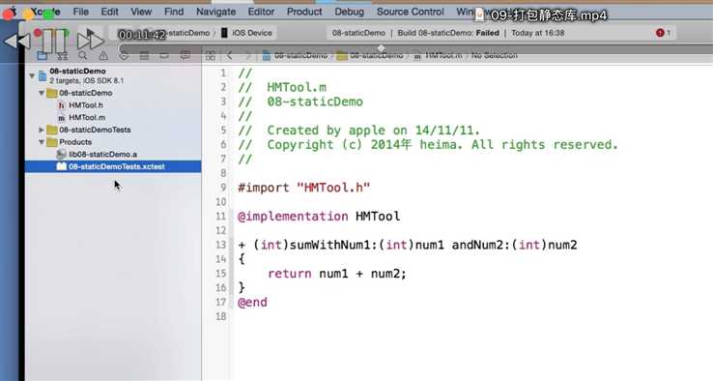Open the Editor menu
713x381 pixels.
click(x=261, y=12)
